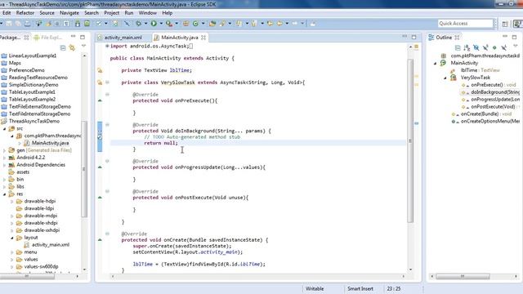Click the annotation navigation icon
The height and width of the screenshot is (294, 523).
coord(239,24)
